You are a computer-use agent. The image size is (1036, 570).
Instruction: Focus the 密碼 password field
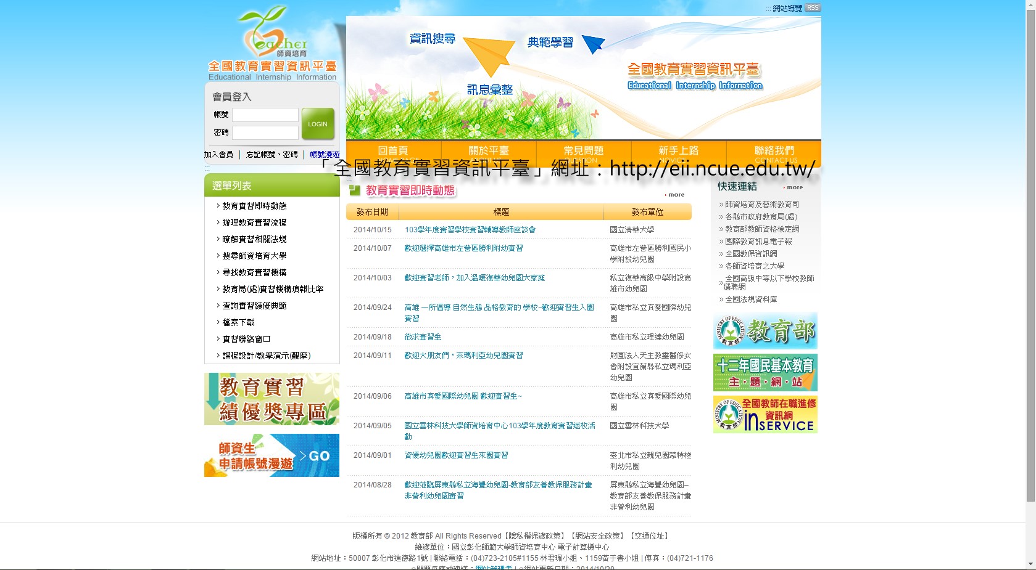[x=265, y=132]
